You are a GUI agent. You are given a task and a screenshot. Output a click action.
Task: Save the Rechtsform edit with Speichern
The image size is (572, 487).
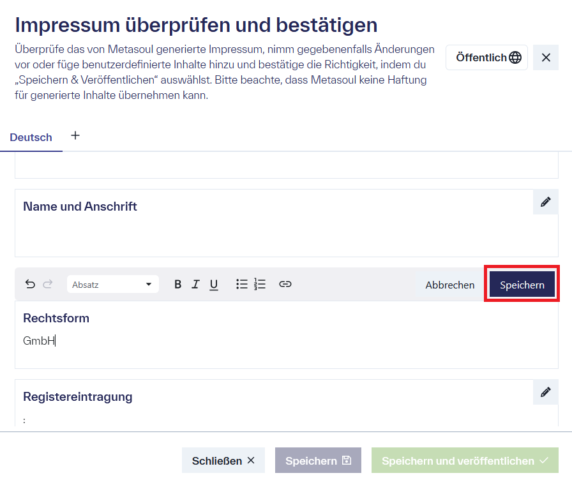(522, 284)
